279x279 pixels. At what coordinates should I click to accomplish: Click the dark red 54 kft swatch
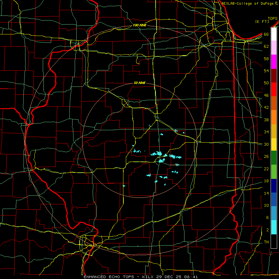point(274,76)
